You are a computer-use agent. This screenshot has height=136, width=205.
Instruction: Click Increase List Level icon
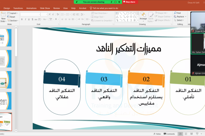[78, 14]
